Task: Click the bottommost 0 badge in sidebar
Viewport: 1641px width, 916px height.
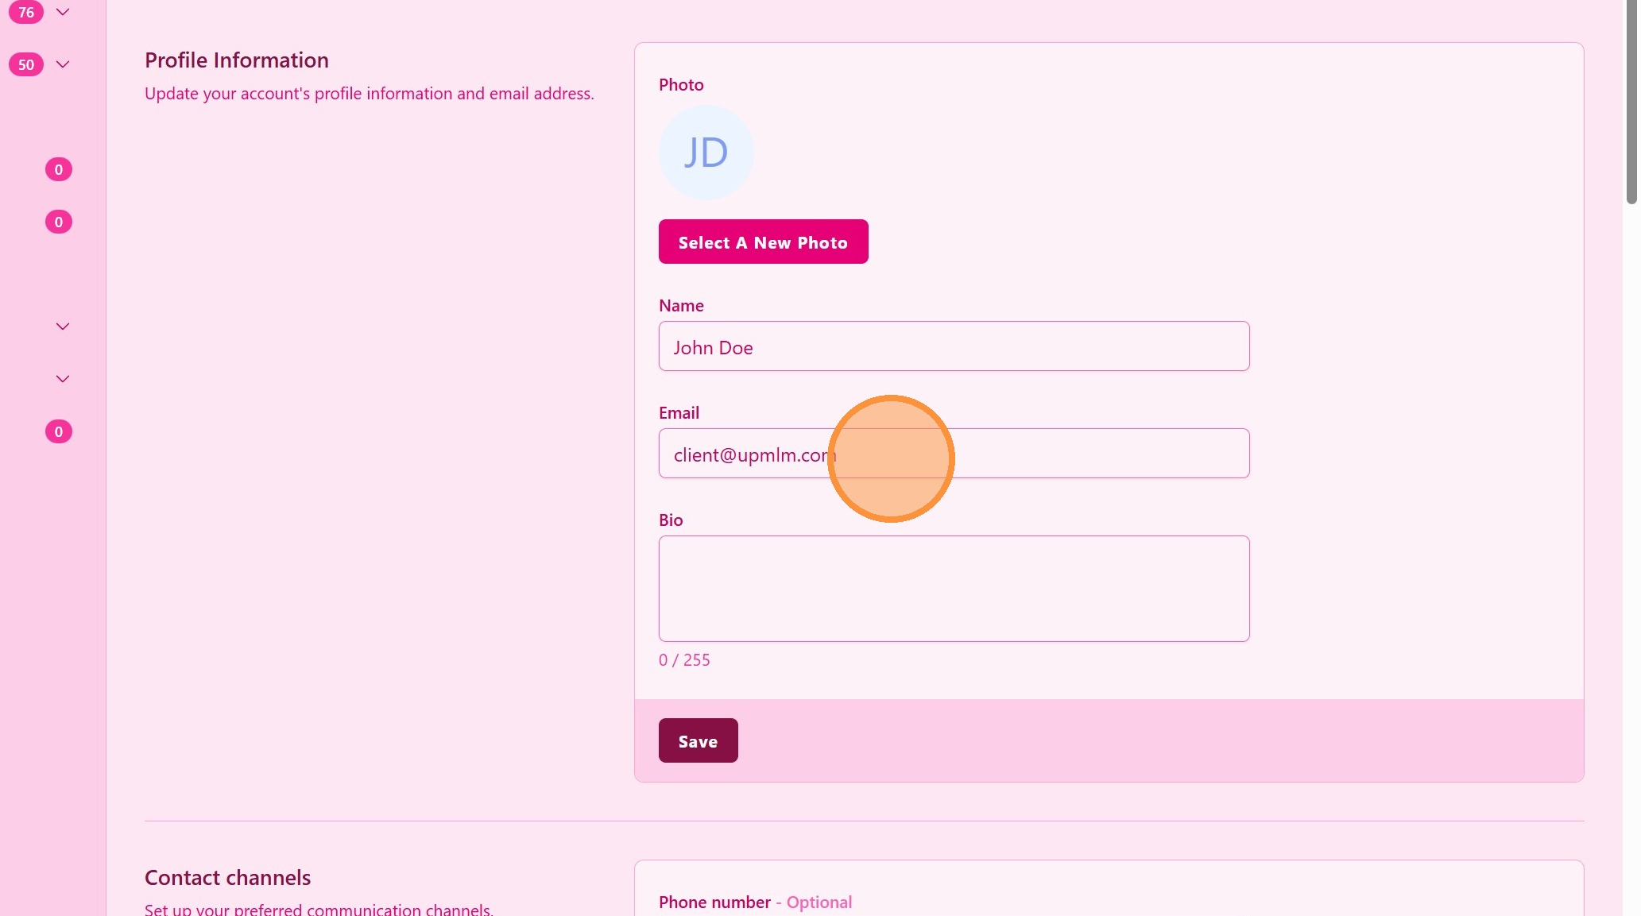Action: (x=59, y=431)
